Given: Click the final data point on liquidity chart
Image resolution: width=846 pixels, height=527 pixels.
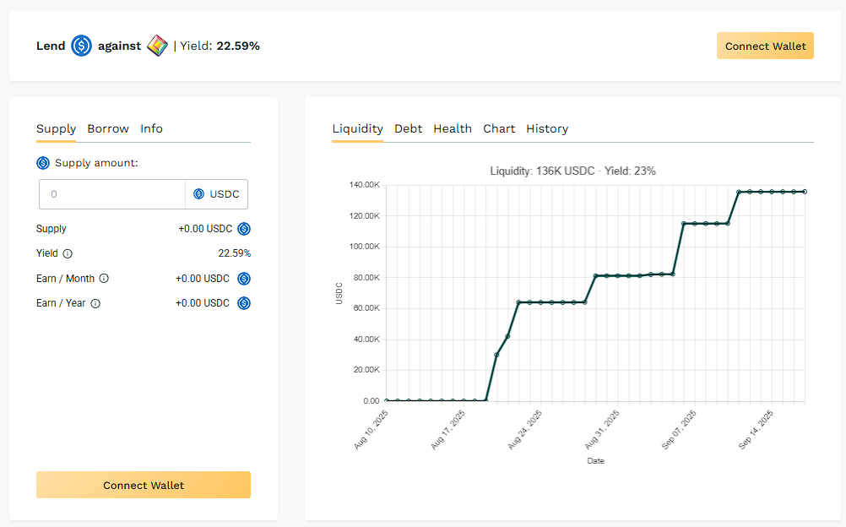Looking at the screenshot, I should coord(805,192).
